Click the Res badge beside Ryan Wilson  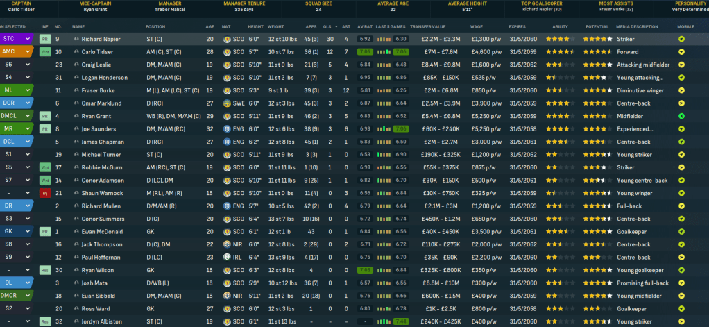tap(45, 269)
